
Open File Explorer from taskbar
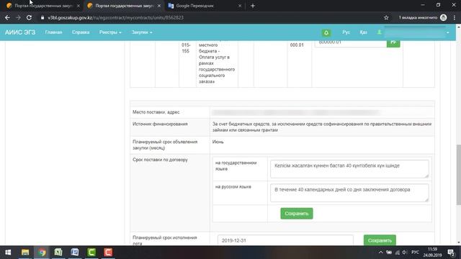click(25, 253)
